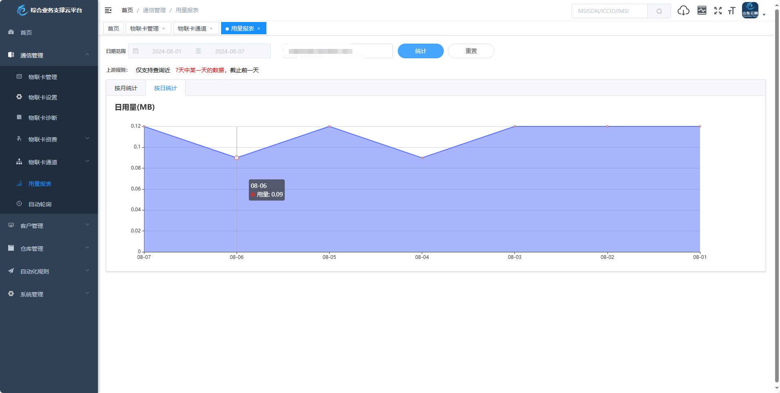
Task: Click the 08-05 data point on chart
Action: coord(329,126)
